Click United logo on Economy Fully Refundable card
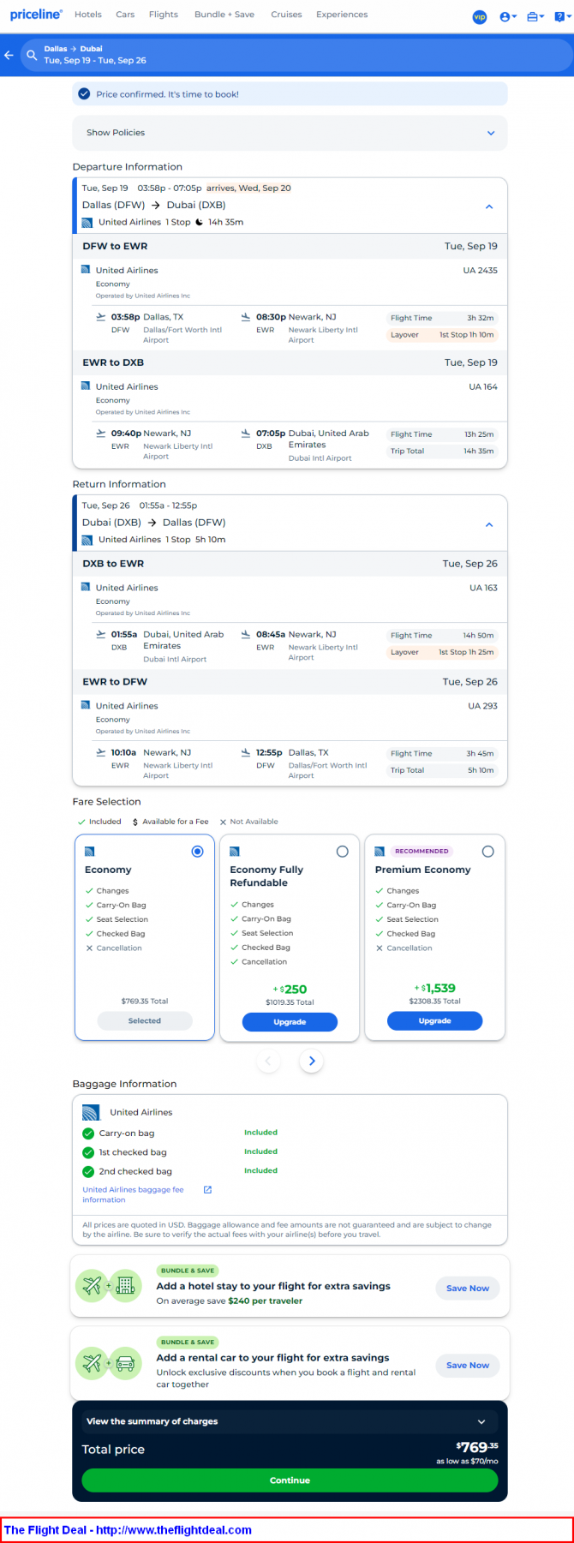The image size is (574, 1543). click(235, 852)
